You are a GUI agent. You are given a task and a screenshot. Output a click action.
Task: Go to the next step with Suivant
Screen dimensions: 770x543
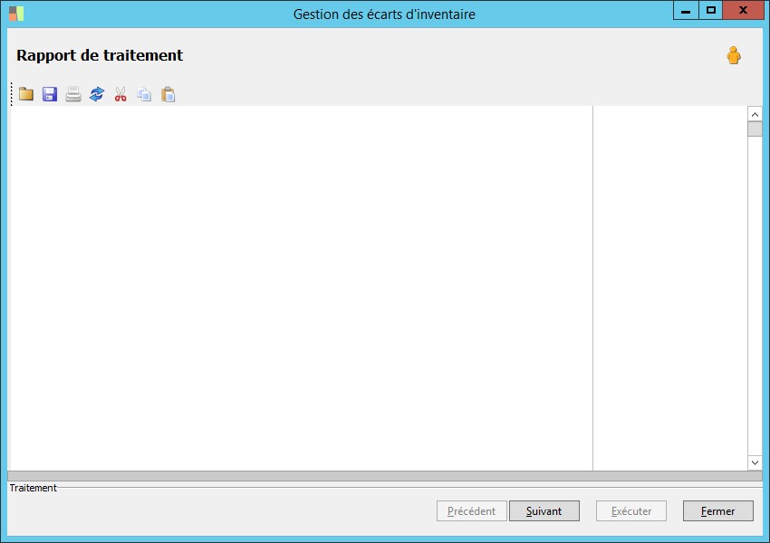point(544,511)
